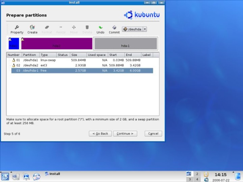The image size is (243, 182).
Task: Click the Continue button
Action: 125,133
